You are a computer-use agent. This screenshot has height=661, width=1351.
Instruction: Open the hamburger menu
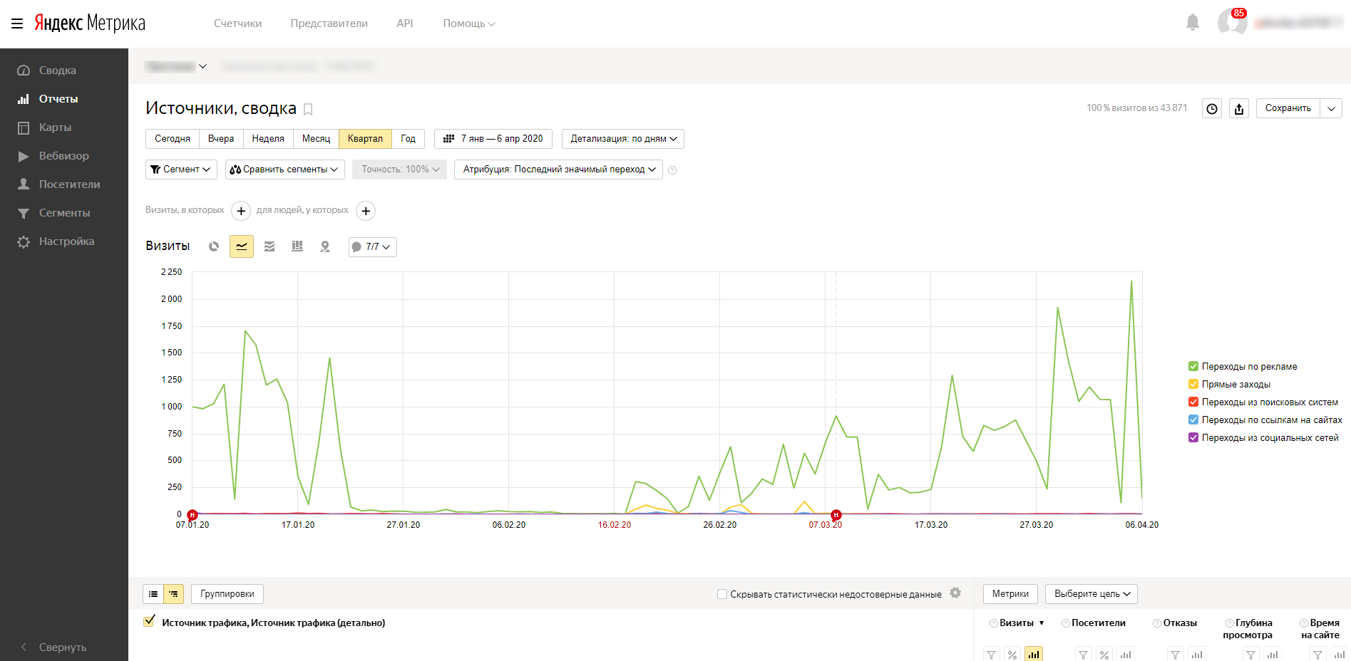17,24
